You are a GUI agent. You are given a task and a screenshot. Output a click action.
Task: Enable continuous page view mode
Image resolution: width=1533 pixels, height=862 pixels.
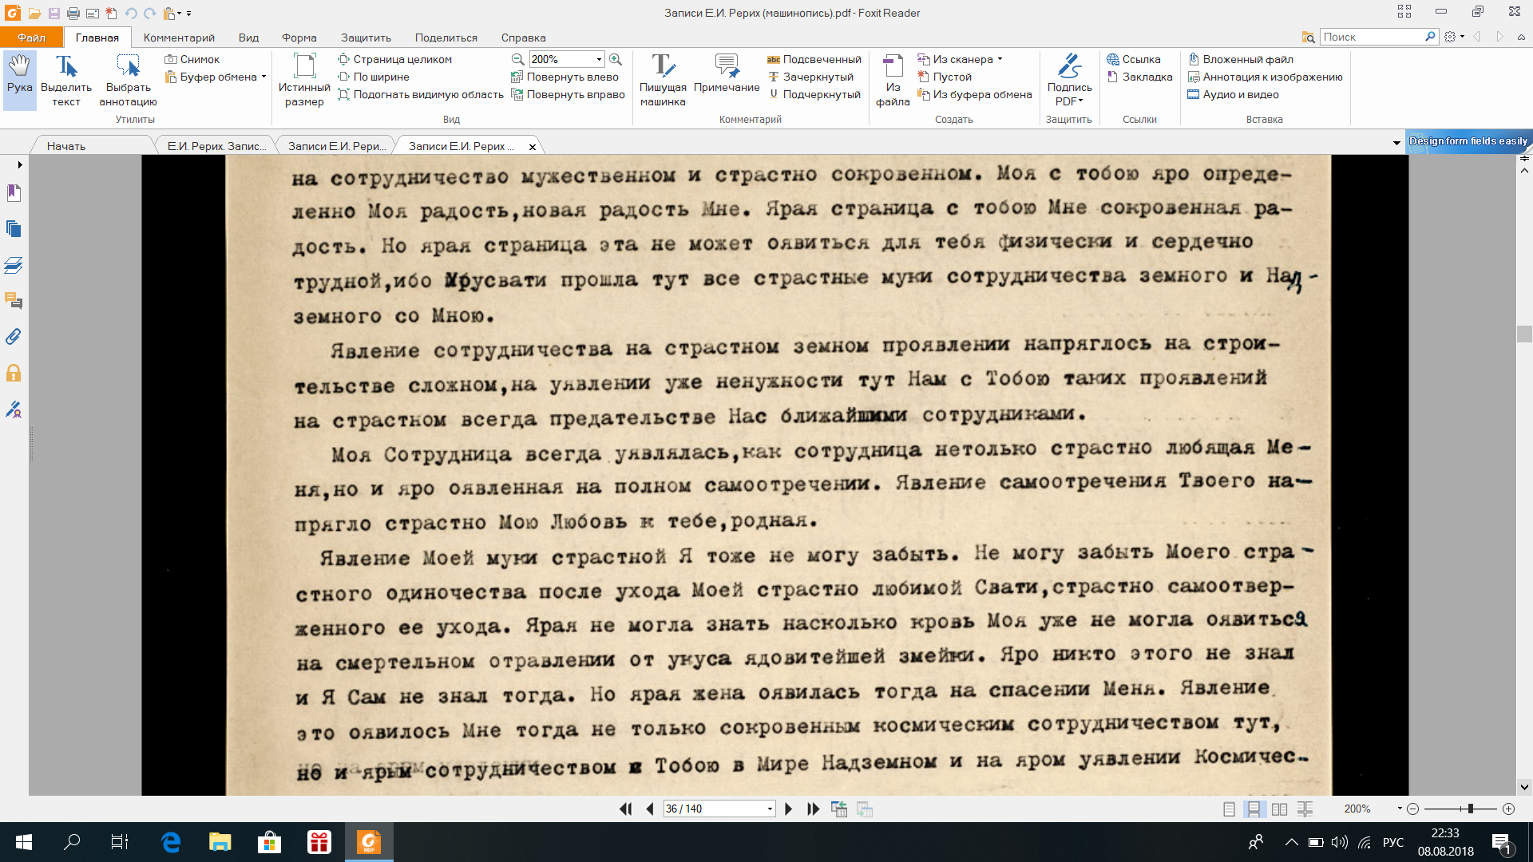tap(1254, 809)
